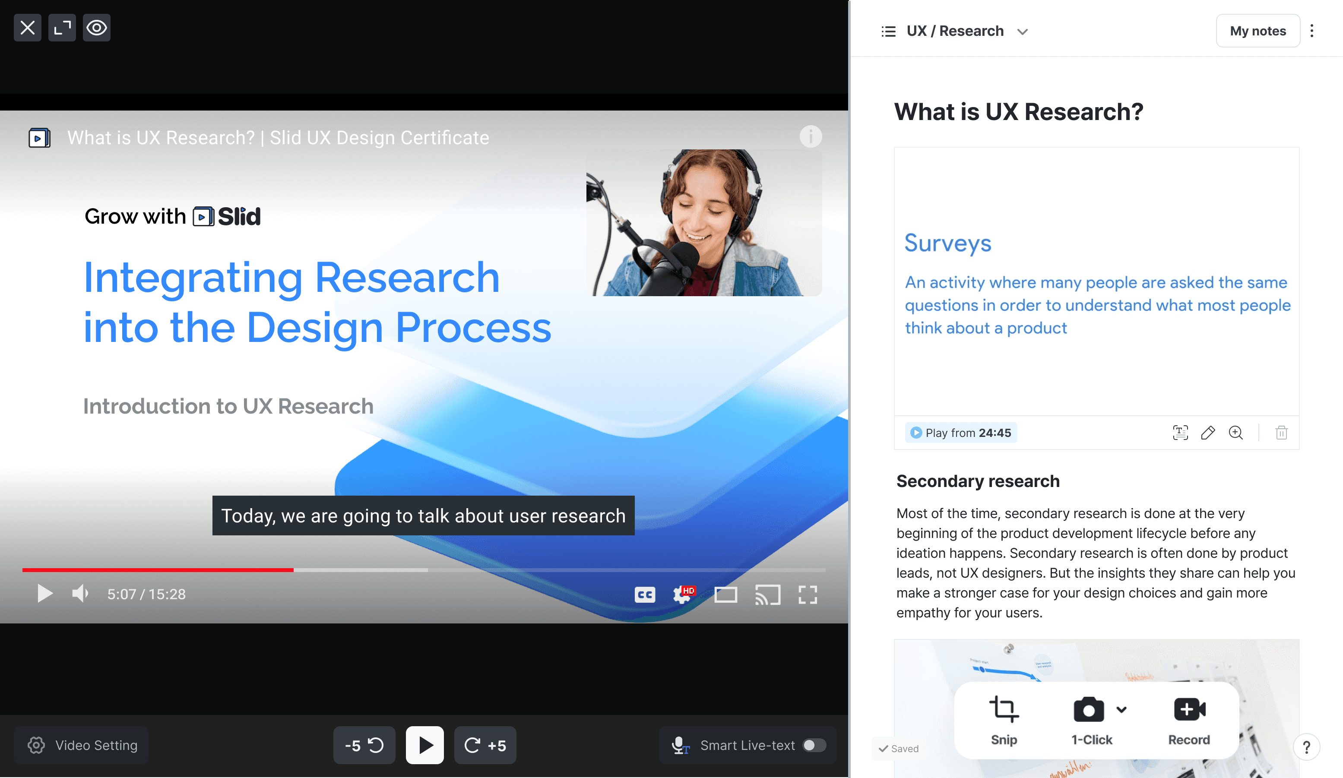Select the Snip capture tool
This screenshot has height=778, width=1343.
tap(1004, 721)
